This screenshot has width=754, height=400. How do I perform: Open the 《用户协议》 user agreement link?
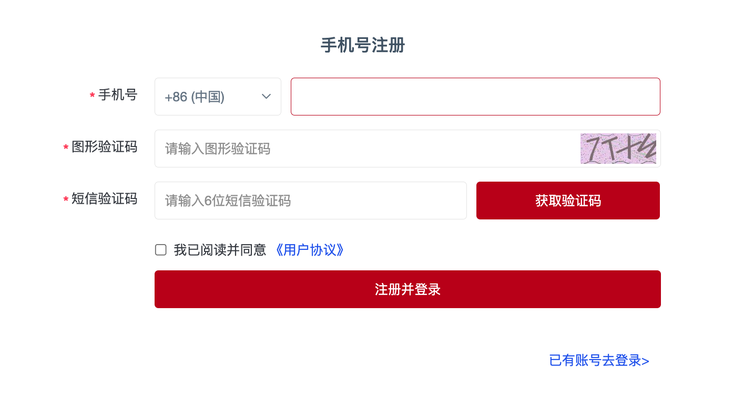pos(310,250)
